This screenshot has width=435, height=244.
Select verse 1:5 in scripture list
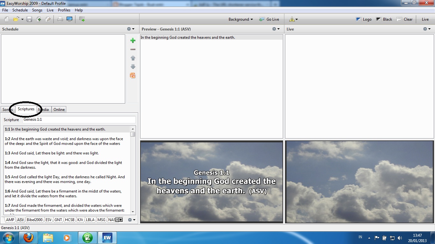click(67, 179)
